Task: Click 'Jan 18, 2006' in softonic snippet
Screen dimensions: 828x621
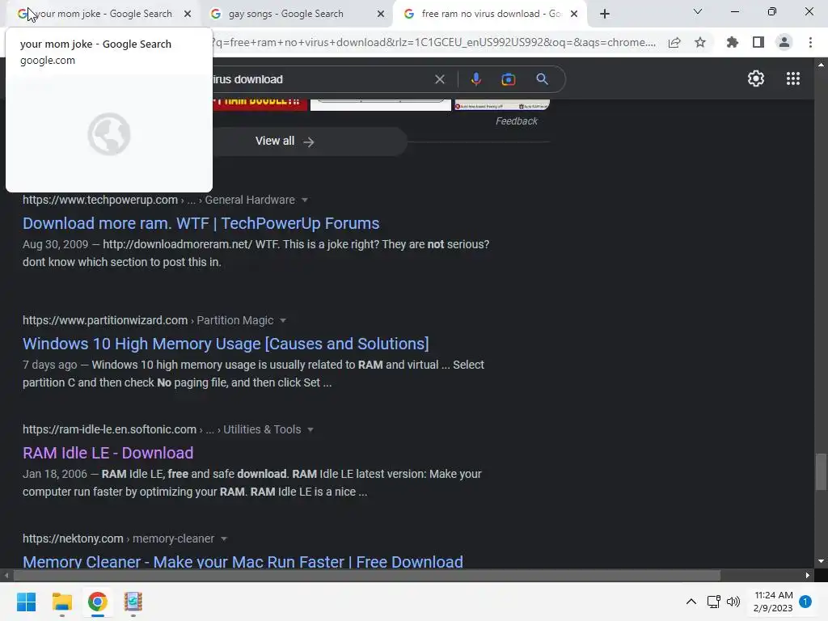Action: click(x=55, y=474)
